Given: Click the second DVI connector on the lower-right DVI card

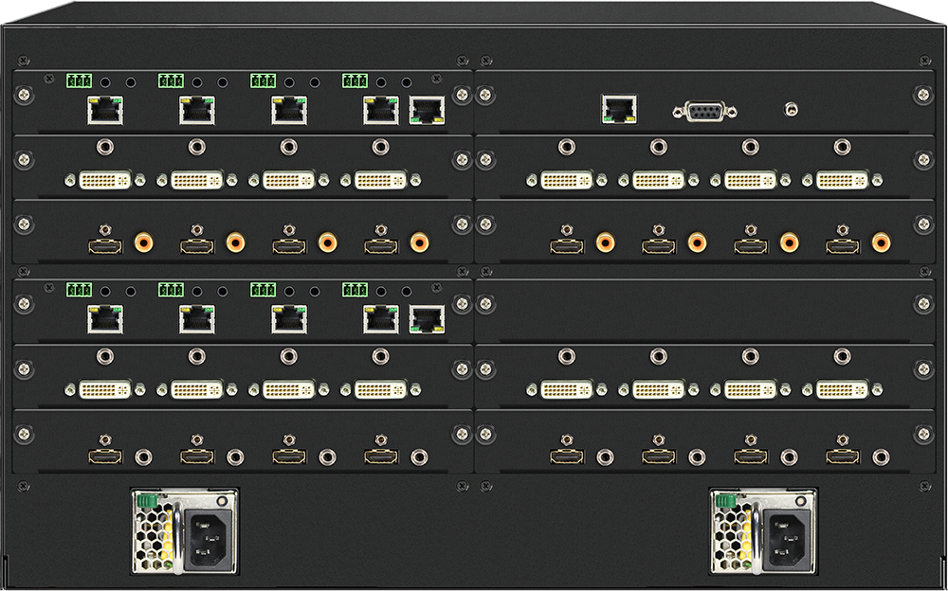Looking at the screenshot, I should coord(659,390).
